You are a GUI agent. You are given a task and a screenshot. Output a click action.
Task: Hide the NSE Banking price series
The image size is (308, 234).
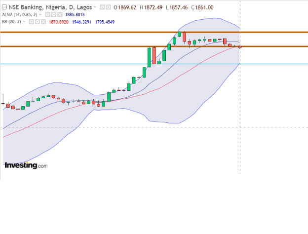[x=102, y=7]
